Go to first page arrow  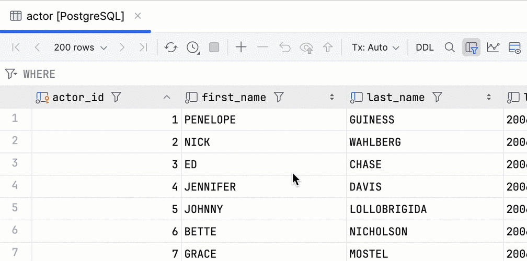tap(16, 48)
